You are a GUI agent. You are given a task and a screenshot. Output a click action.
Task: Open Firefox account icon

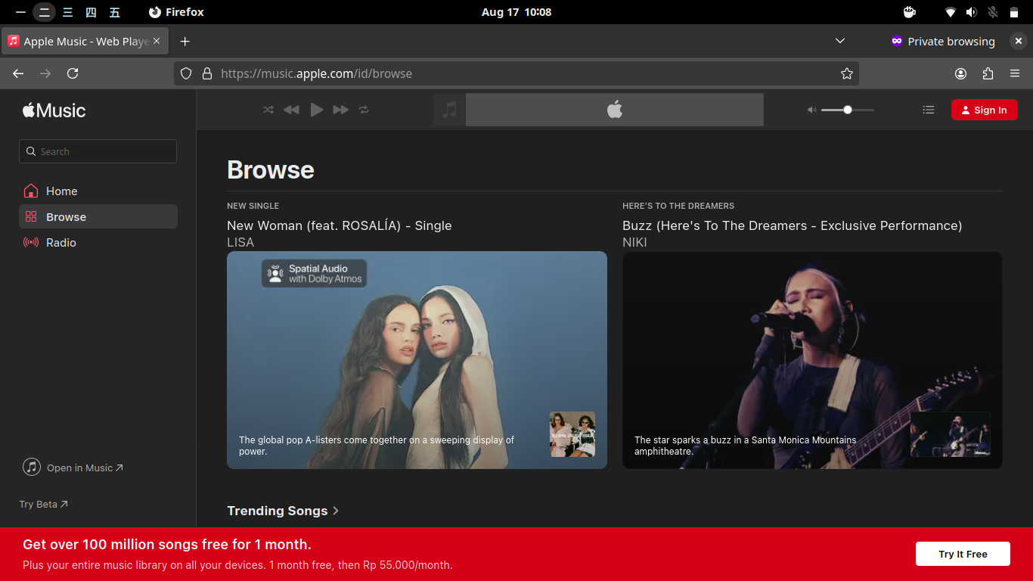[x=960, y=73]
